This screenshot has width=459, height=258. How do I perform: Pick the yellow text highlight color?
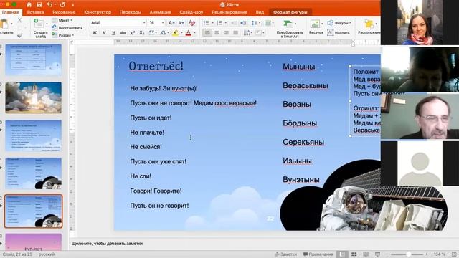[x=175, y=33]
